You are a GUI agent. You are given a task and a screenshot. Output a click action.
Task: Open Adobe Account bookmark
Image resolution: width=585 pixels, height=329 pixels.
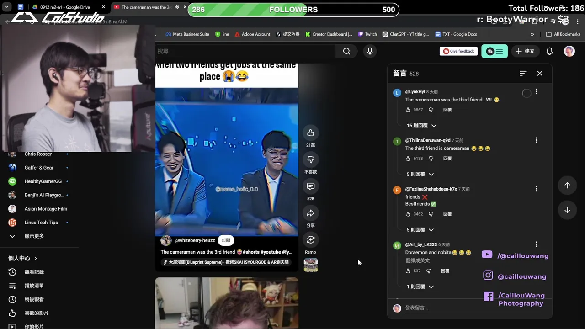(x=252, y=34)
